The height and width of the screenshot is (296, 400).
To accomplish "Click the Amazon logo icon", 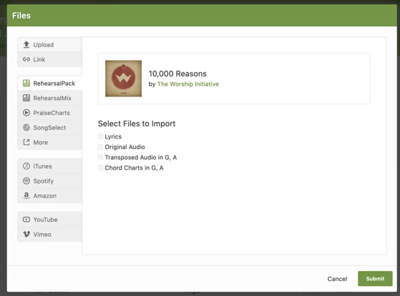I will 26,196.
